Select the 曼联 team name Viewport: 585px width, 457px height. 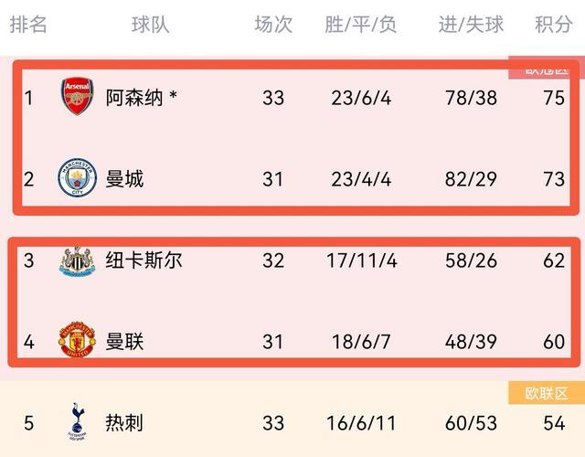[124, 342]
